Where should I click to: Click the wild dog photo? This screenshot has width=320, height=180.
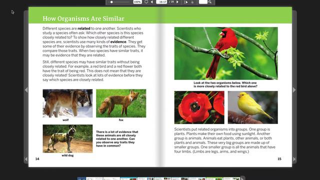tap(67, 139)
